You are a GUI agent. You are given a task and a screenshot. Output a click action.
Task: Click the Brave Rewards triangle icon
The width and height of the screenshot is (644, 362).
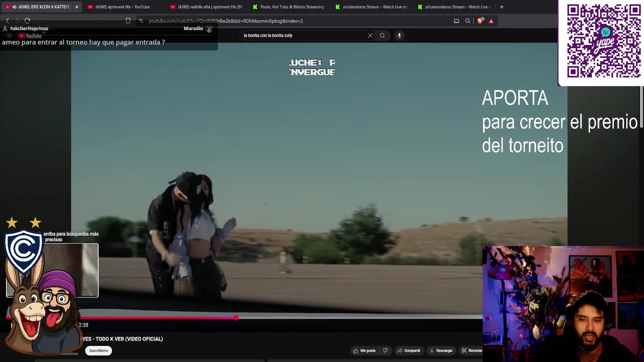tap(491, 21)
